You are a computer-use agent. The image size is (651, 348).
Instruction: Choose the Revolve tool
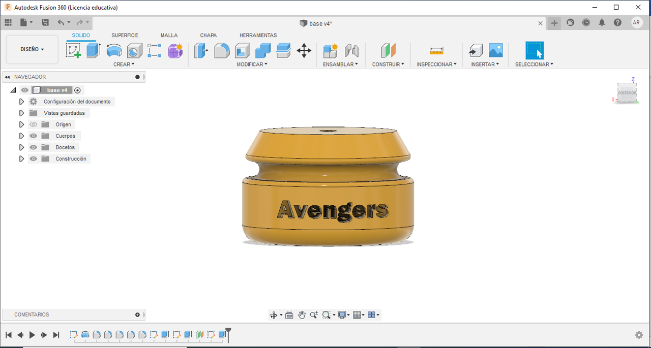114,50
